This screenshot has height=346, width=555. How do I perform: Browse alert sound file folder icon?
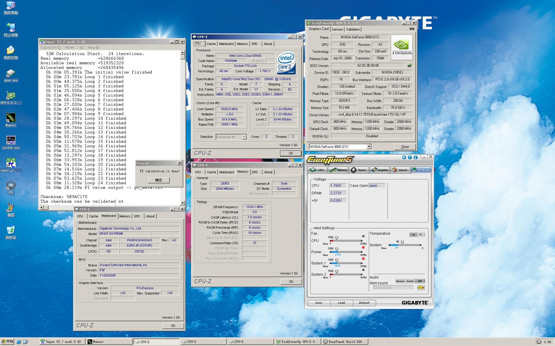(421, 287)
